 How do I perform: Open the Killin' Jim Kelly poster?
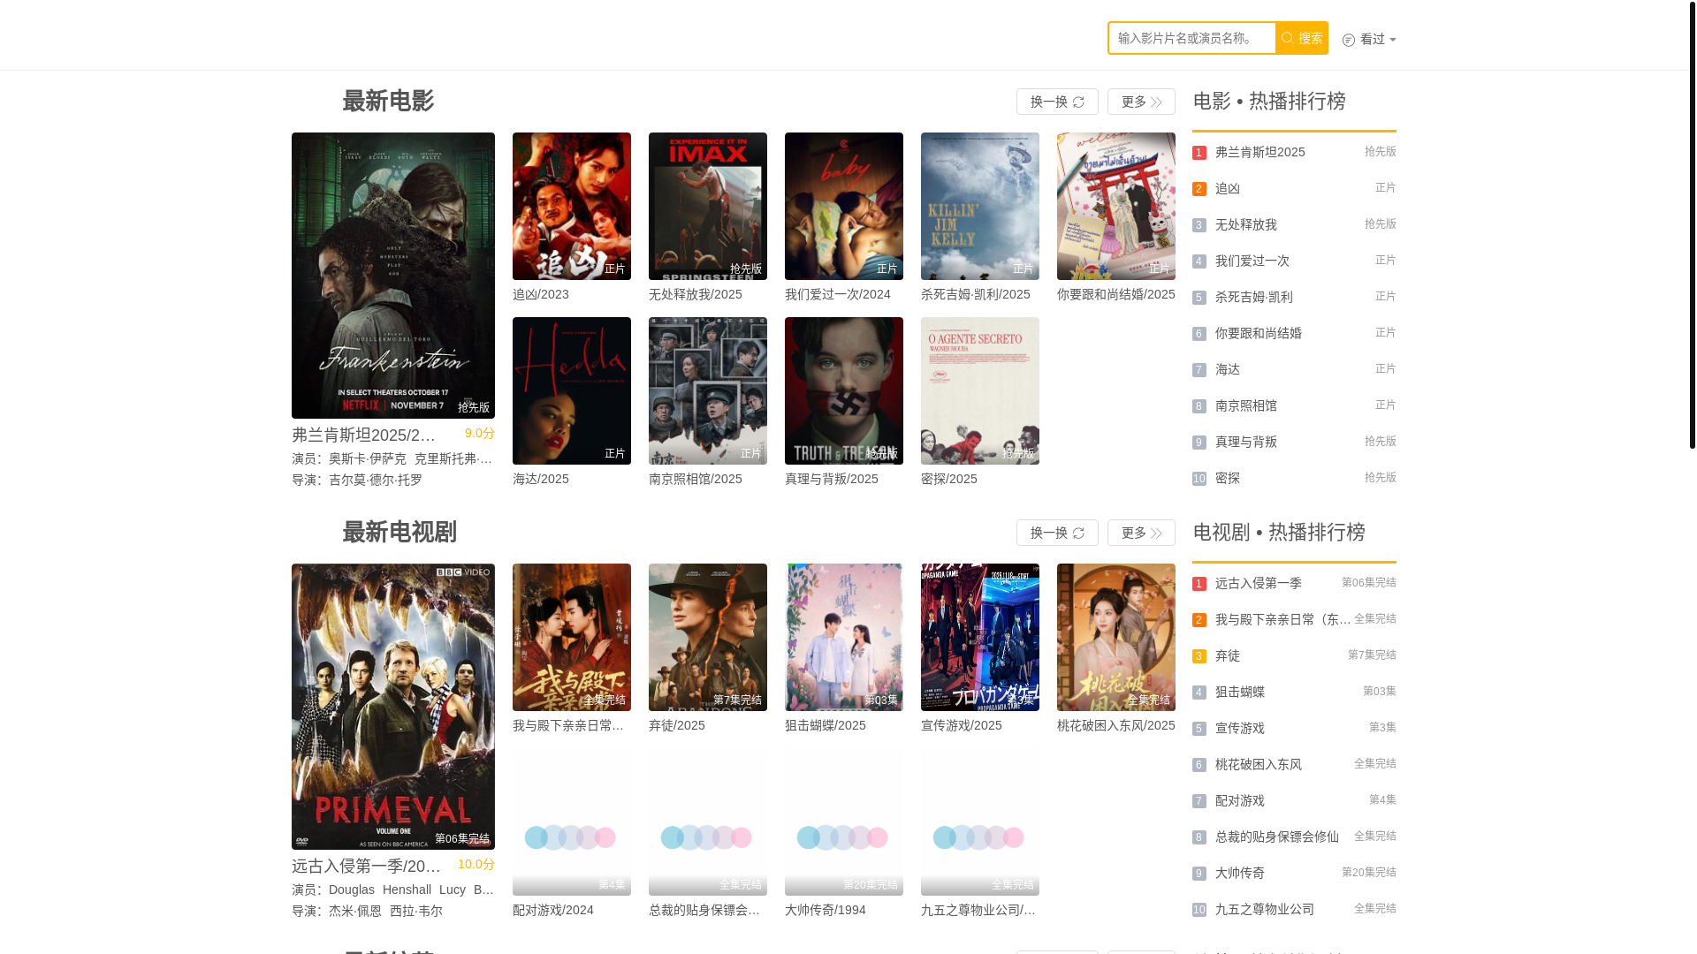979,206
